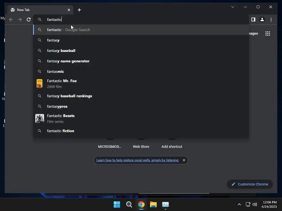Open the profile avatar menu
Screen dimensions: 282x211
[x=262, y=20]
